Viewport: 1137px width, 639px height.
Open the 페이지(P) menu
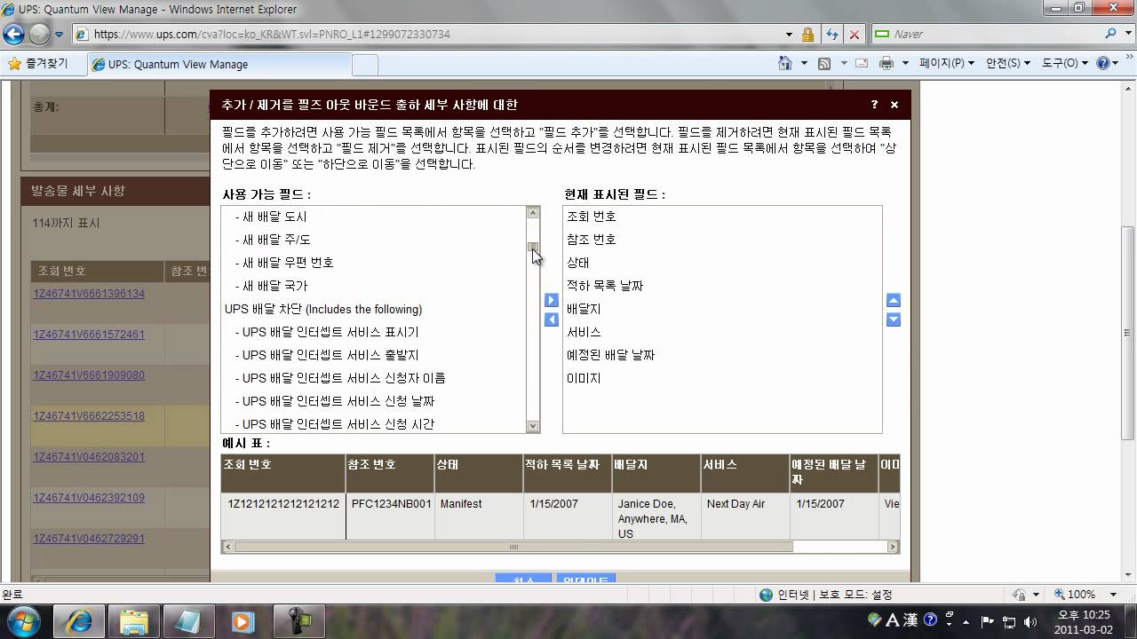click(x=947, y=63)
